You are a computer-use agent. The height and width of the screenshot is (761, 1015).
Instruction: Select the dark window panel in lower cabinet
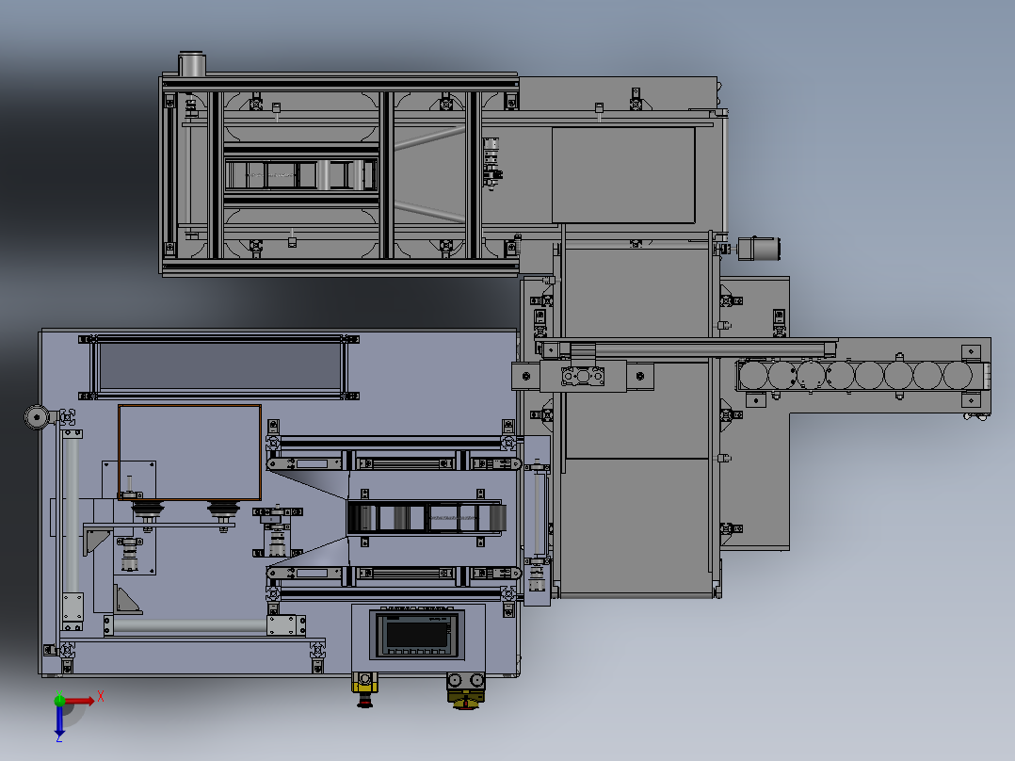click(219, 366)
